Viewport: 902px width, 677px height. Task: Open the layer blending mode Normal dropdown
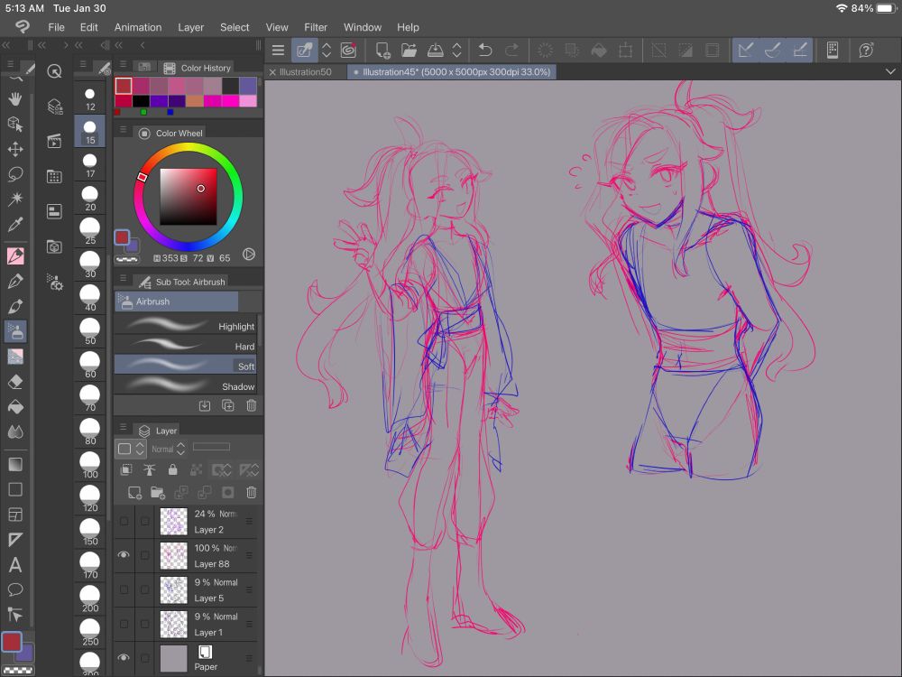(168, 449)
